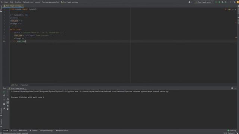Click the layout icon in the Run panel
Viewport: 239px width, 134px height.
pos(4,104)
